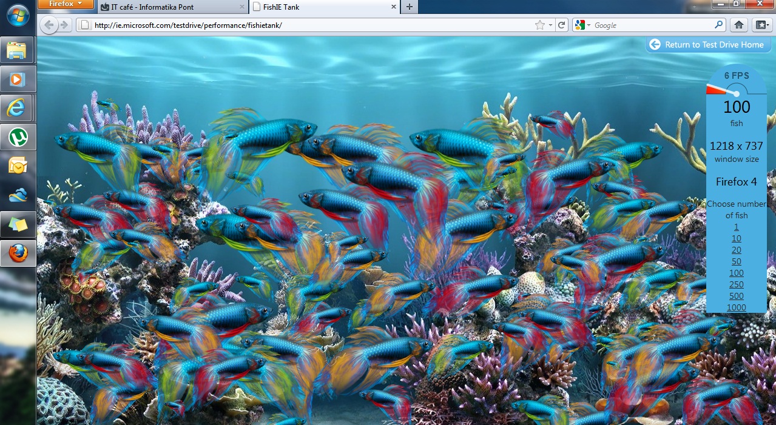Launch Internet Explorer from the taskbar

[18, 108]
